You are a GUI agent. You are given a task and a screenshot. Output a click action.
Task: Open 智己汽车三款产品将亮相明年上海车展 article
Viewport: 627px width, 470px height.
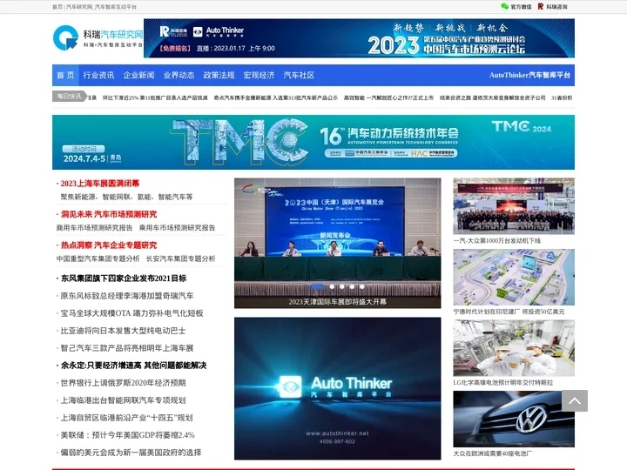127,348
